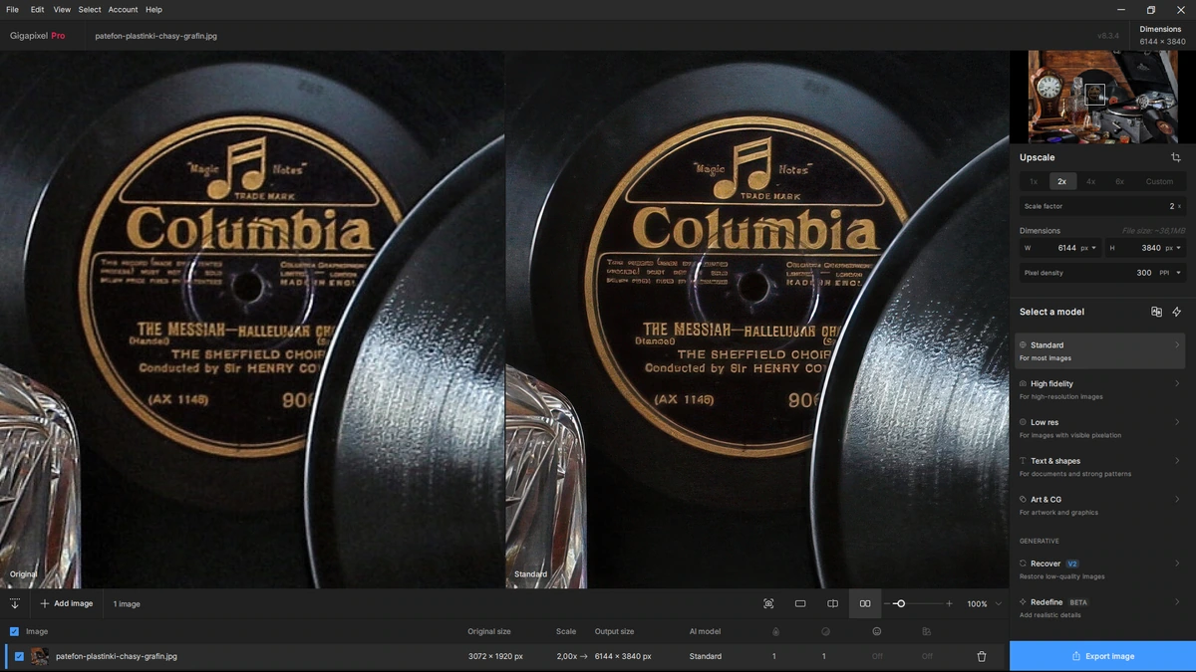Select the 2x scale option
Screen dimensions: 1196x672
(1062, 181)
